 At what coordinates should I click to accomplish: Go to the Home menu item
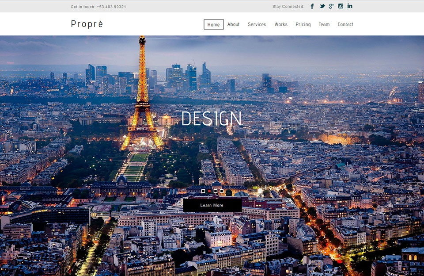point(214,24)
